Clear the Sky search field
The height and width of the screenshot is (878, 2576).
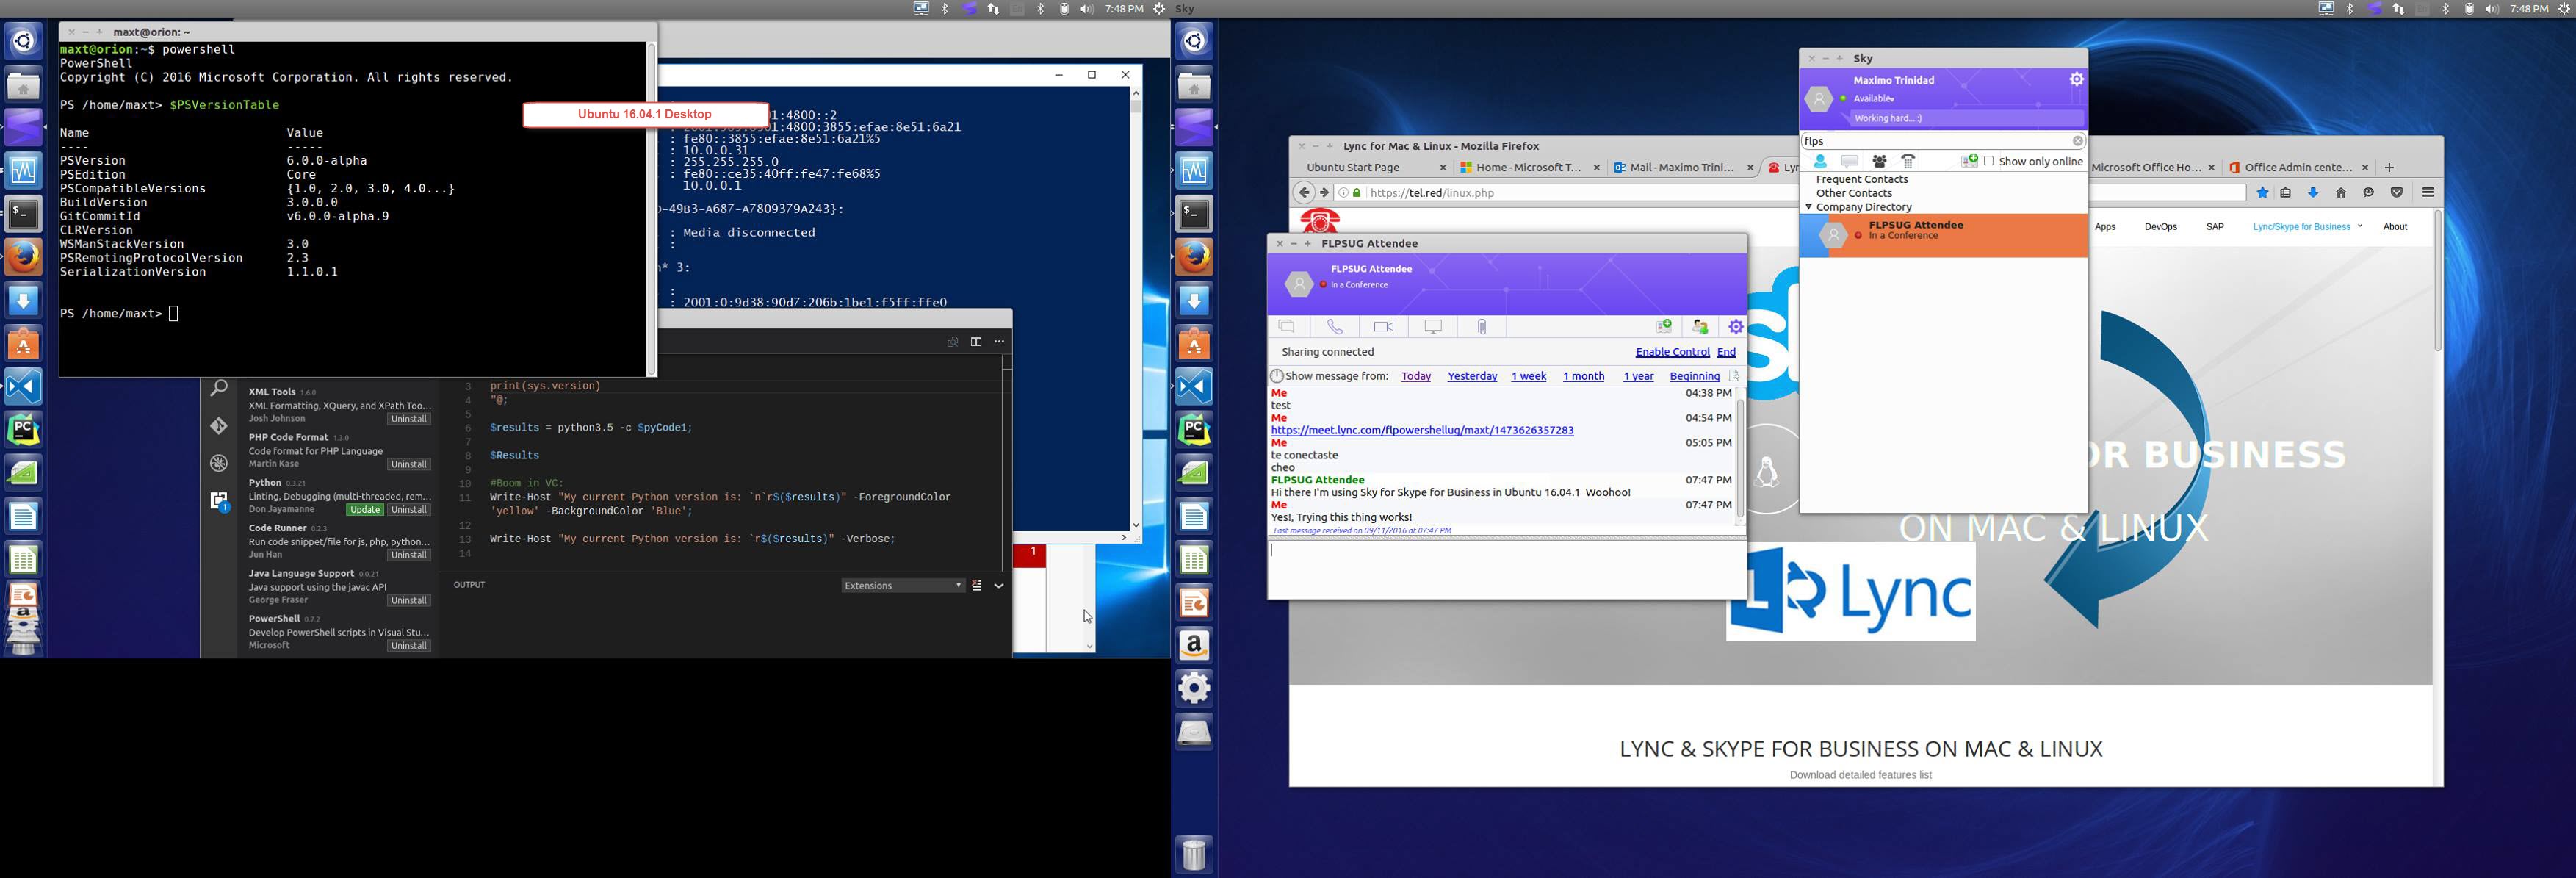coord(2077,141)
